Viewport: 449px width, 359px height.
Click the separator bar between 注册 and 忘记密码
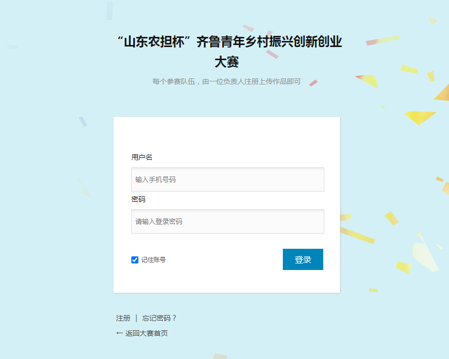136,318
